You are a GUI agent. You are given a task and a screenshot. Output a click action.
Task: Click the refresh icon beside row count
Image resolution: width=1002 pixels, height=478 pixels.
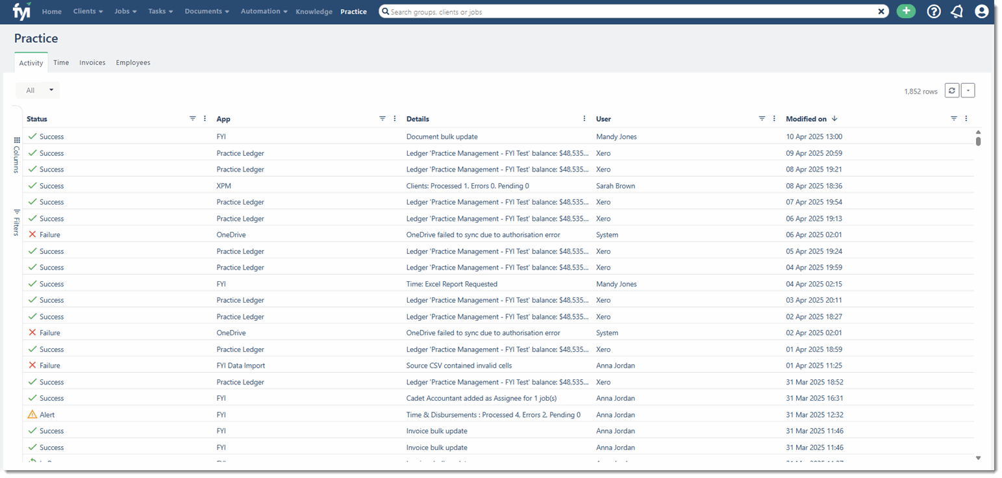coord(951,91)
